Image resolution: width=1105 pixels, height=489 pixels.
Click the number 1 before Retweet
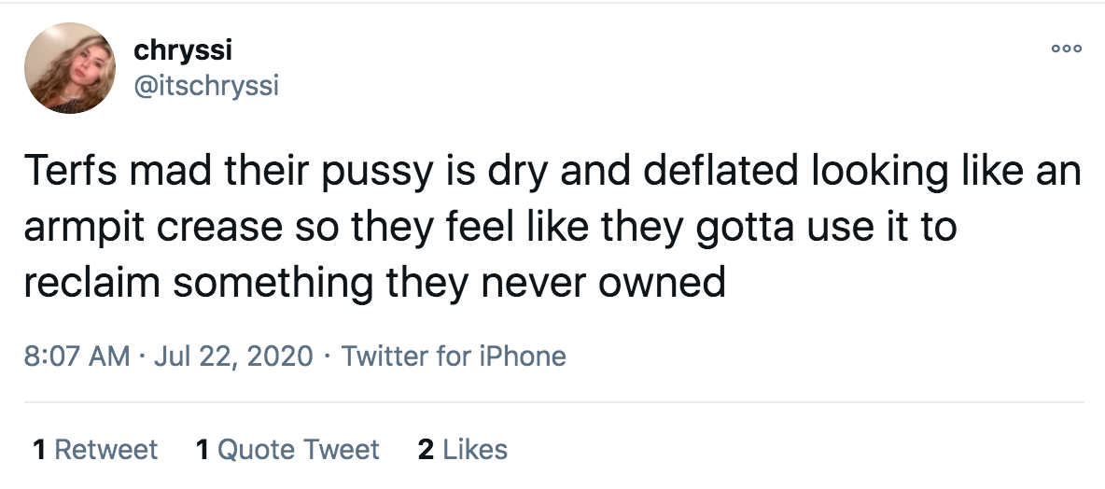point(39,450)
